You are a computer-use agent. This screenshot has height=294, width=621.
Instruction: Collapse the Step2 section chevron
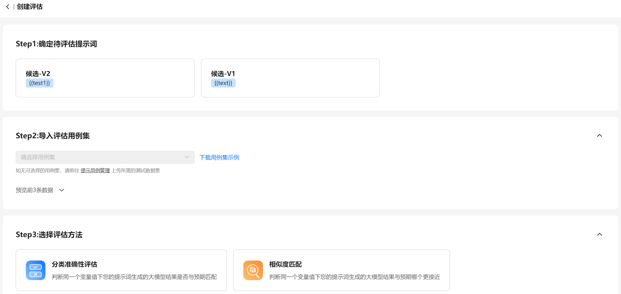[x=599, y=136]
